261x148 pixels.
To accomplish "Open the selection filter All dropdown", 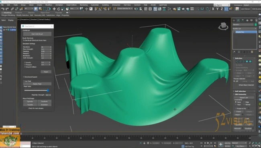I will tap(29, 9).
